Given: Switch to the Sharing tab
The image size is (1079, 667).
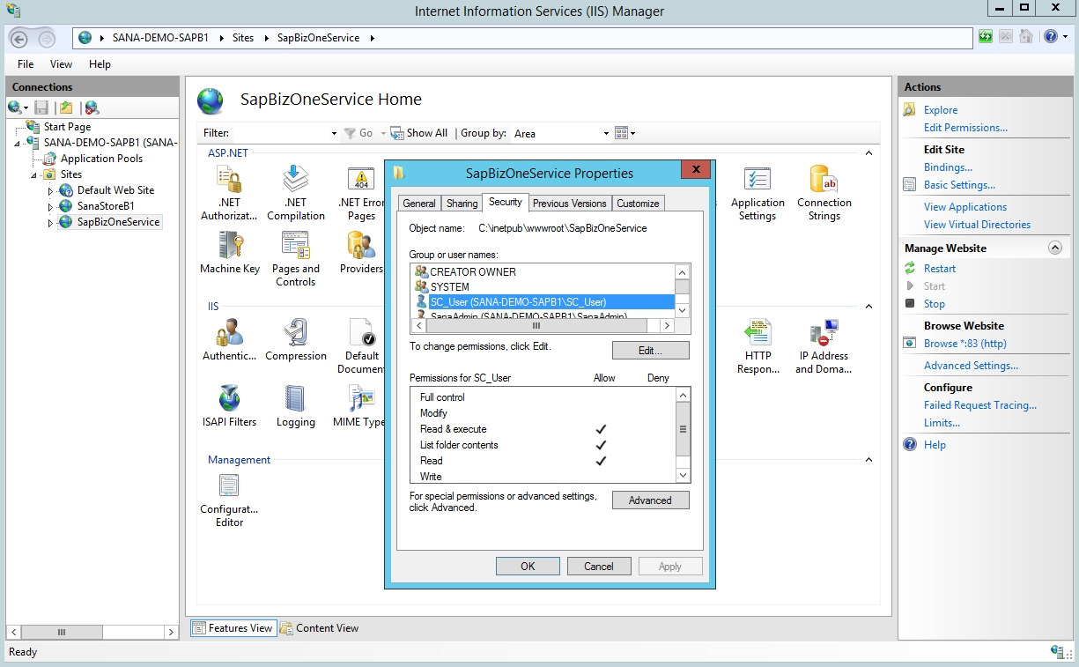Looking at the screenshot, I should 462,204.
